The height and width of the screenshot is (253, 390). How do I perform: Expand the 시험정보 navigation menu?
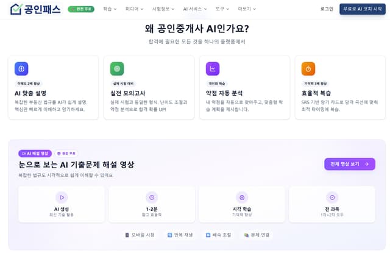163,9
